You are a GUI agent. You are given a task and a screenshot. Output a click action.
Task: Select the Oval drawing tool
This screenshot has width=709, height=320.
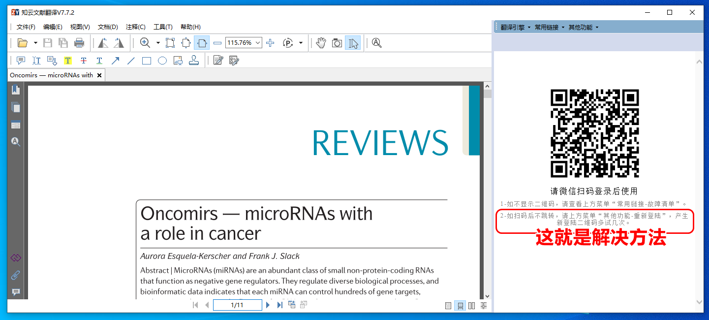[x=162, y=61]
